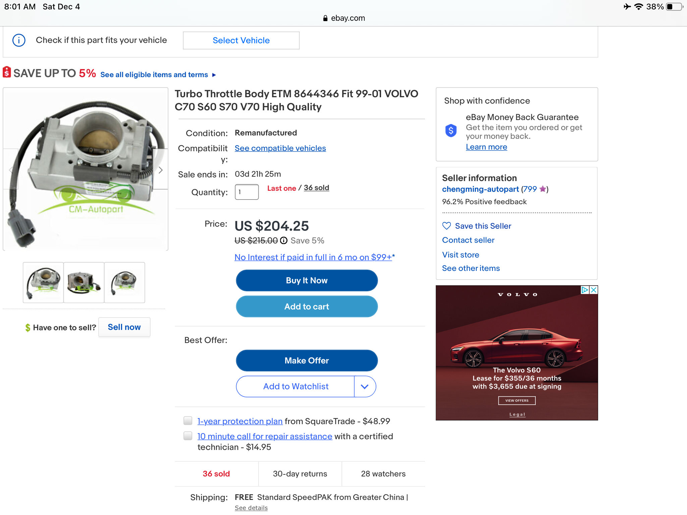Expand the Add to Watchlist dropdown arrow

point(365,387)
